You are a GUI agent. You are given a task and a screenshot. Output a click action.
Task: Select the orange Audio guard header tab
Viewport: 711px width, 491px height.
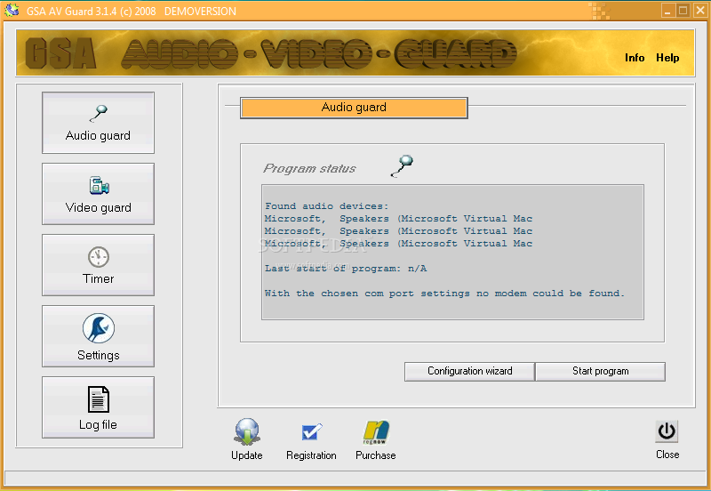pos(354,108)
